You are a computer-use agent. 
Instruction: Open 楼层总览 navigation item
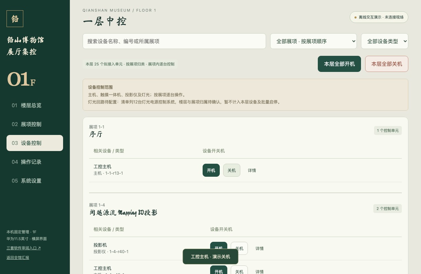pos(35,105)
